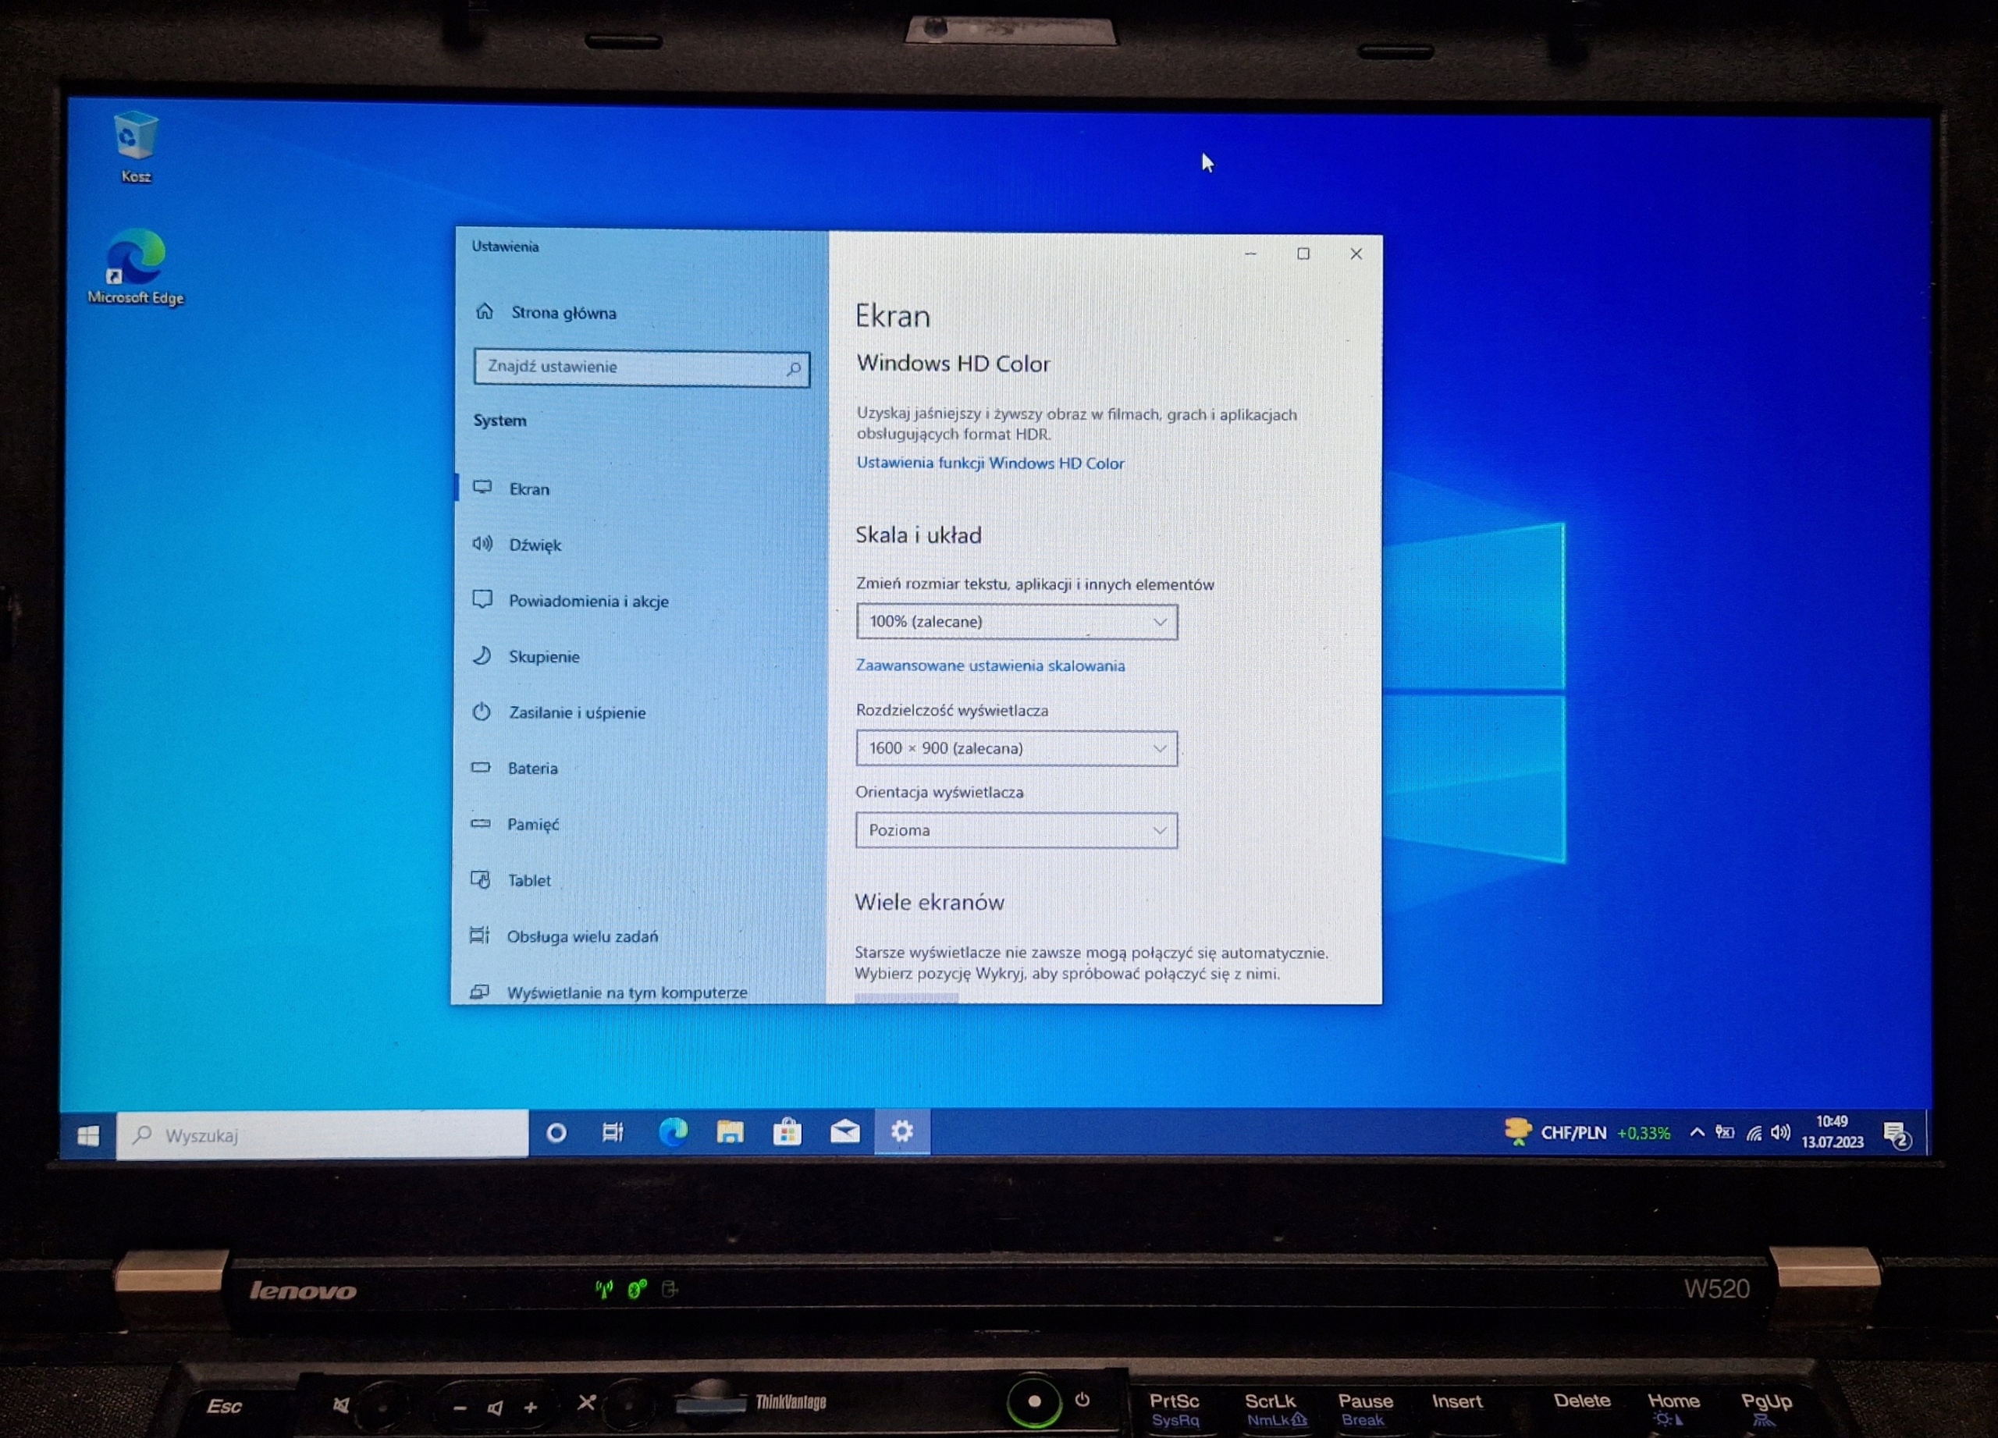Launch Edge from the taskbar
This screenshot has height=1438, width=1998.
[x=672, y=1131]
